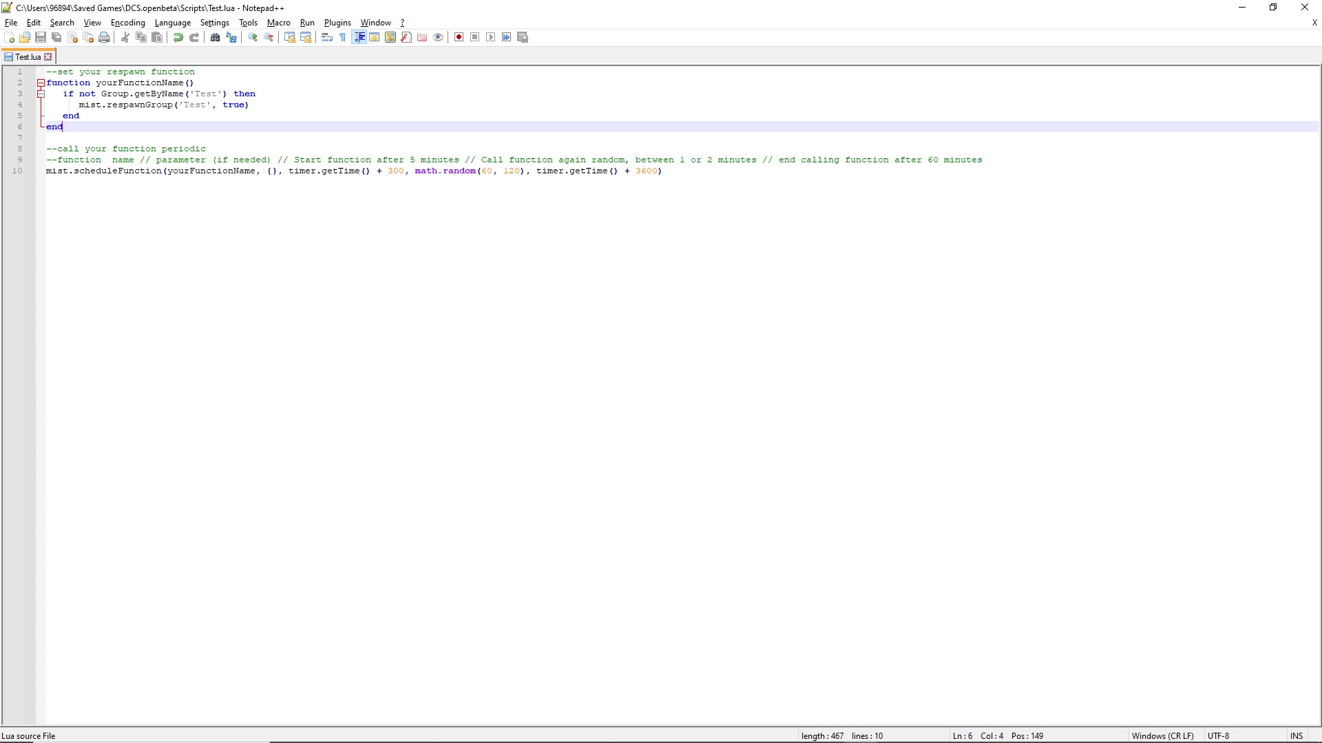1322x743 pixels.
Task: Click the Find and Replace icon
Action: [231, 37]
